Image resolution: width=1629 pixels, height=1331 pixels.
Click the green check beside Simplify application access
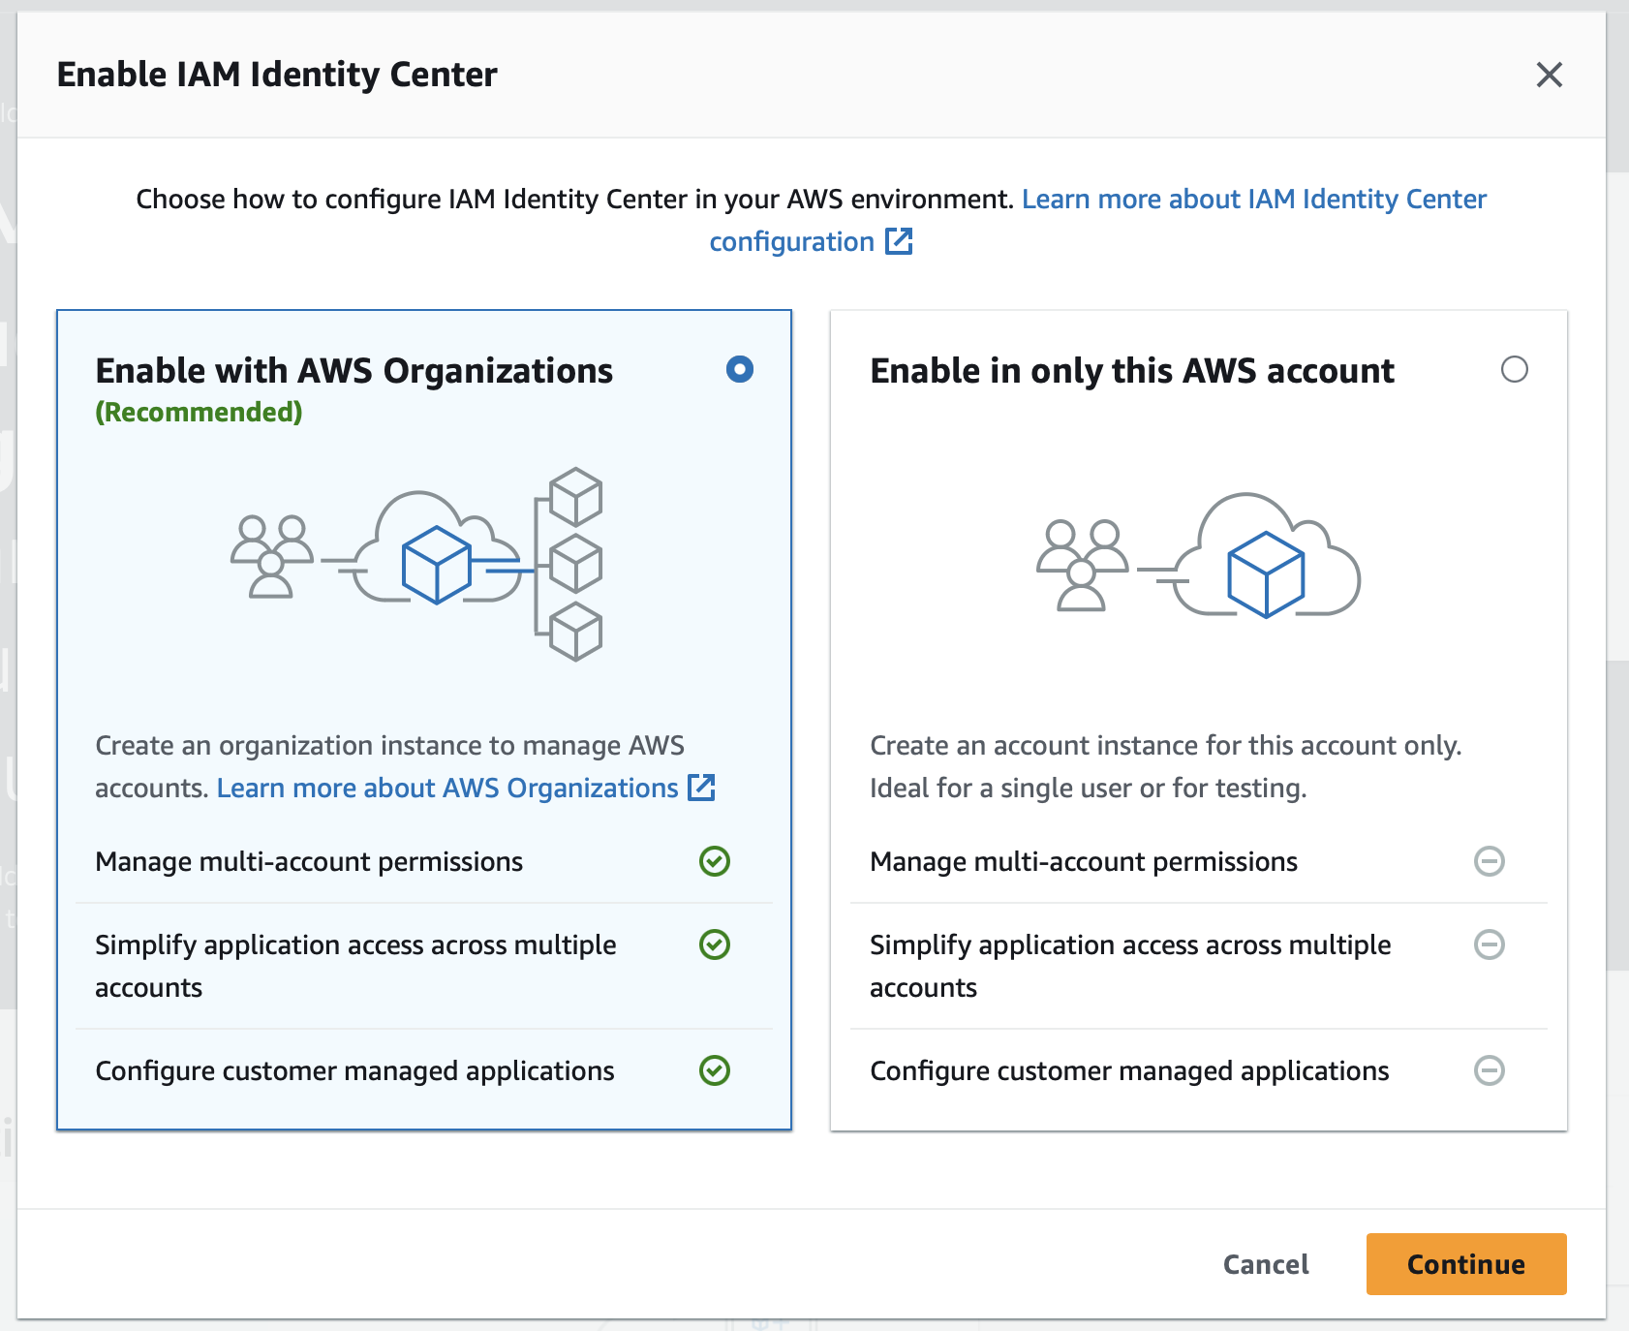pos(715,945)
